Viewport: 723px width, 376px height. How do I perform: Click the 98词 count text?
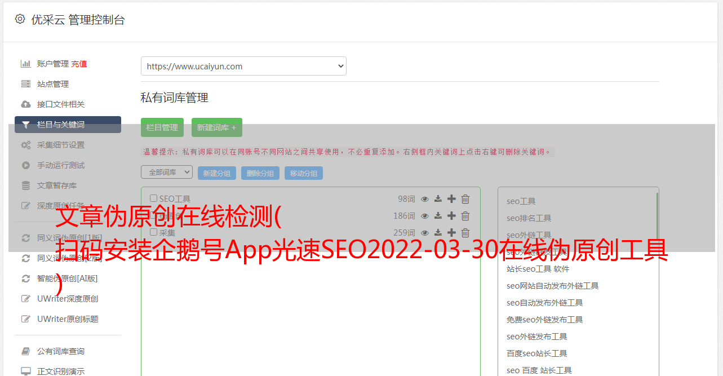[x=406, y=199]
